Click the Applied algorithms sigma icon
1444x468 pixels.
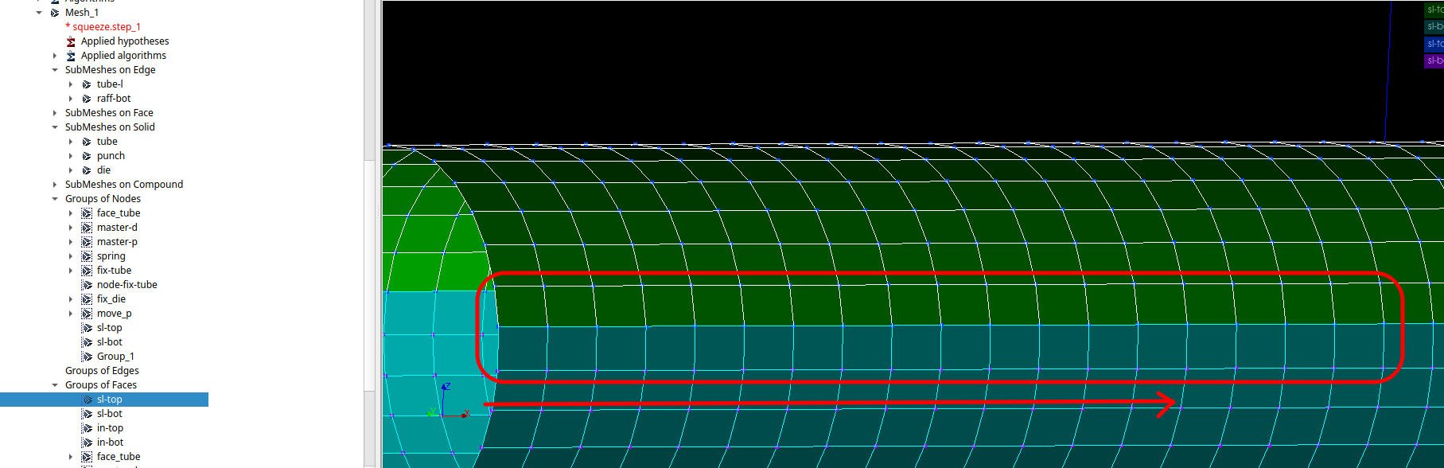[x=71, y=56]
